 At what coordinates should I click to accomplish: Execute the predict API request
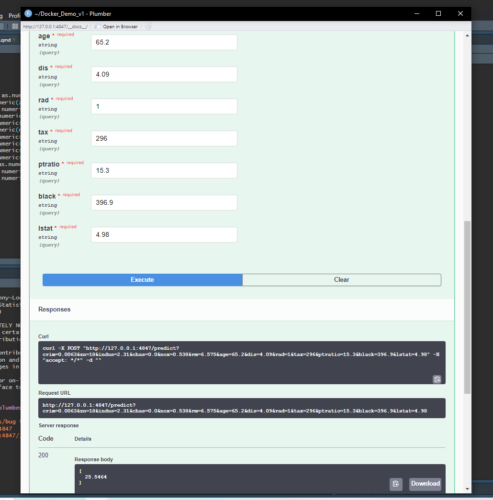tap(142, 279)
